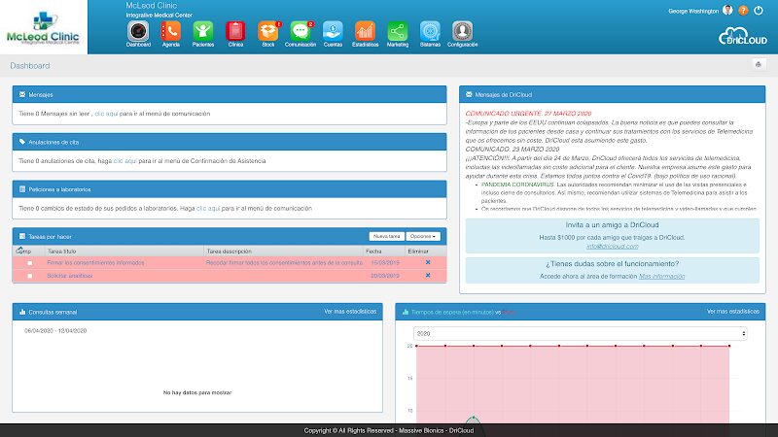Expand the Opciones dropdown in tasks panel

click(424, 236)
